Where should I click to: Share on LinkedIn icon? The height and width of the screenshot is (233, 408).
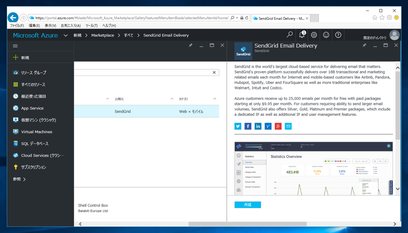click(258, 126)
